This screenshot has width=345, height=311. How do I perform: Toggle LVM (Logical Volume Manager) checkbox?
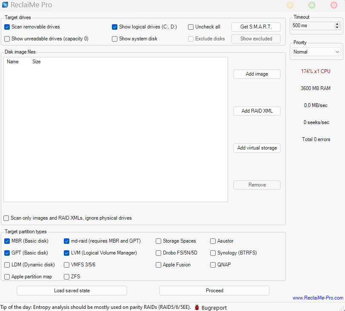point(66,253)
